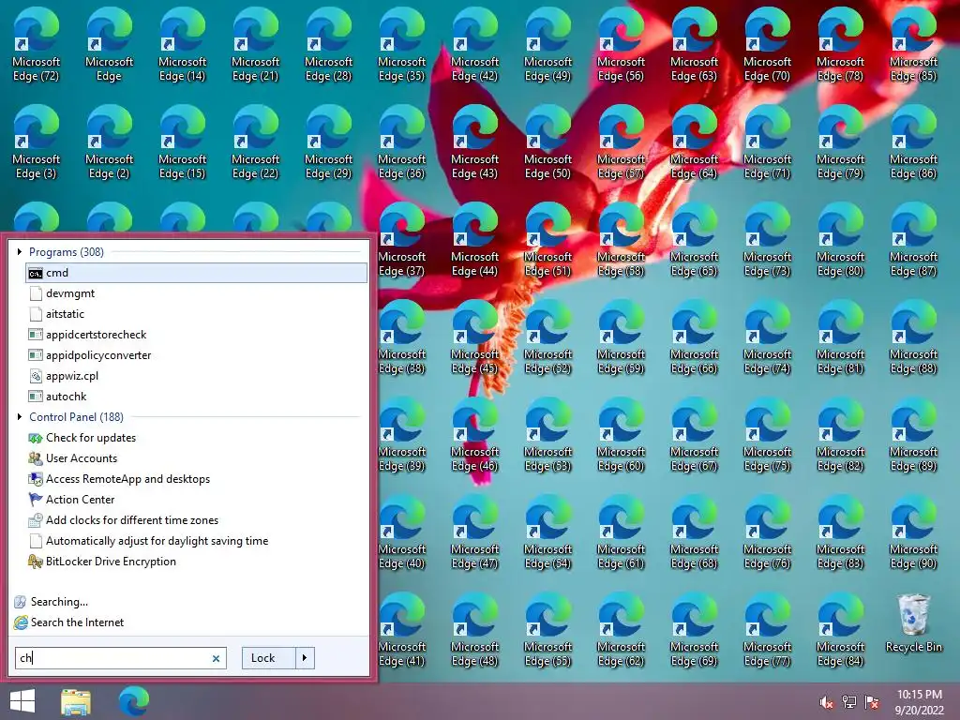The width and height of the screenshot is (960, 720).
Task: Select Microsoft Edge (37) desktop shortcut
Action: point(401,240)
